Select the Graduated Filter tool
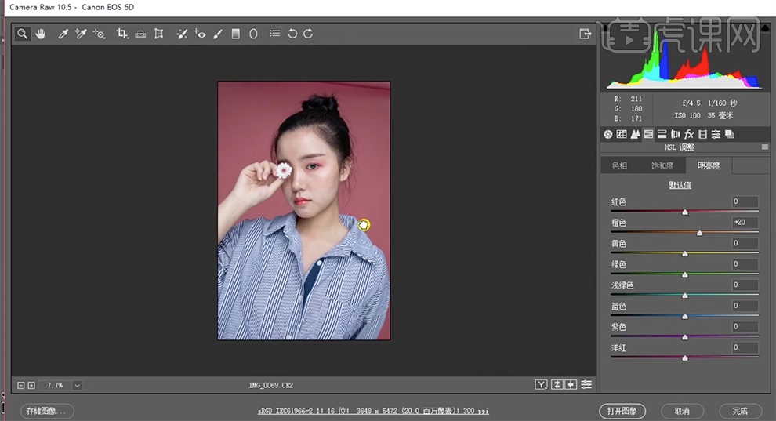Screen dimensions: 776x421 click(x=236, y=34)
